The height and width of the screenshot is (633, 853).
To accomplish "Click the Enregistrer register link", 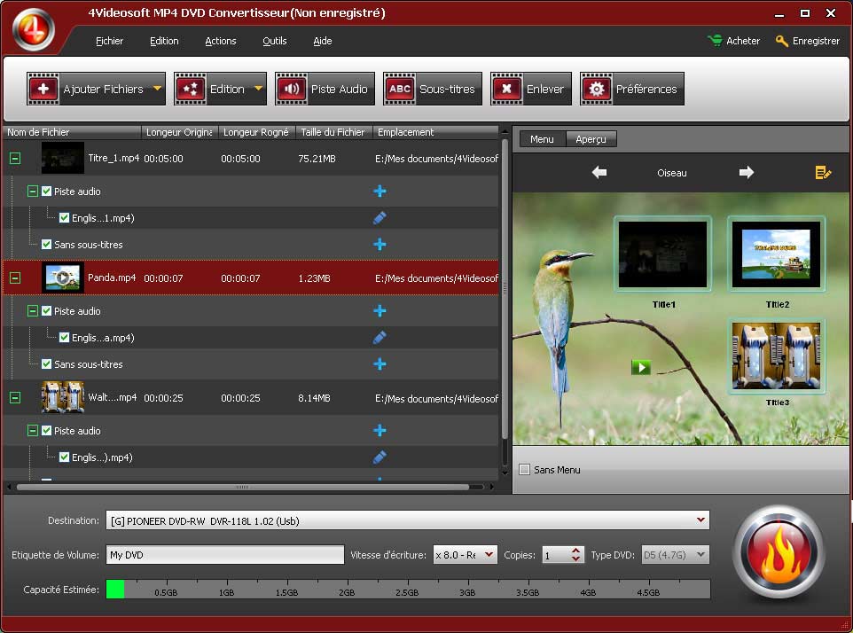I will [x=808, y=41].
